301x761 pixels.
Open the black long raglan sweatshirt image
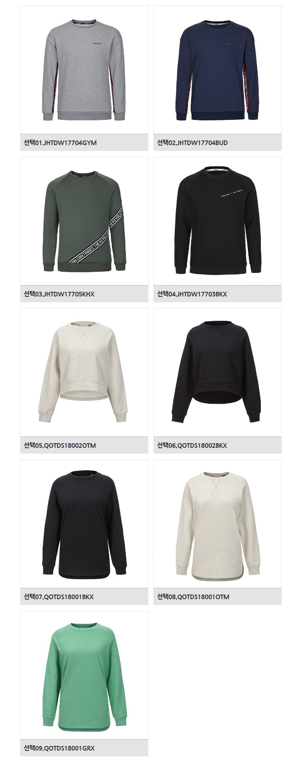pos(84,524)
